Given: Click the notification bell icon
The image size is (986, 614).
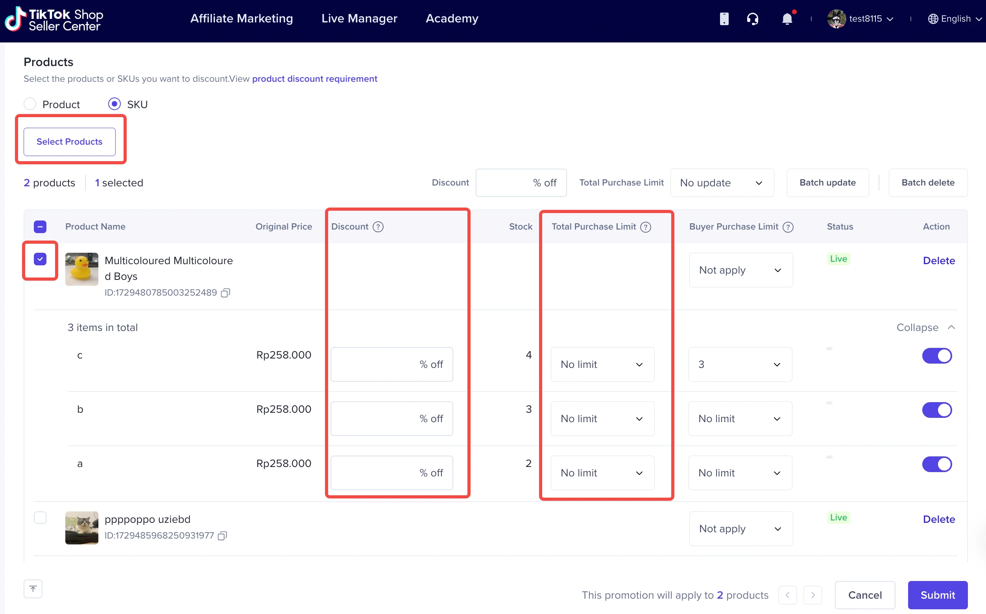Looking at the screenshot, I should (787, 19).
